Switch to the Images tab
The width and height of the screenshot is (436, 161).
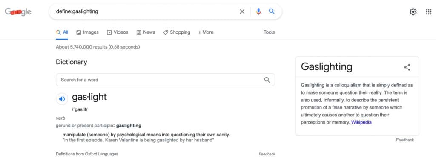click(88, 32)
